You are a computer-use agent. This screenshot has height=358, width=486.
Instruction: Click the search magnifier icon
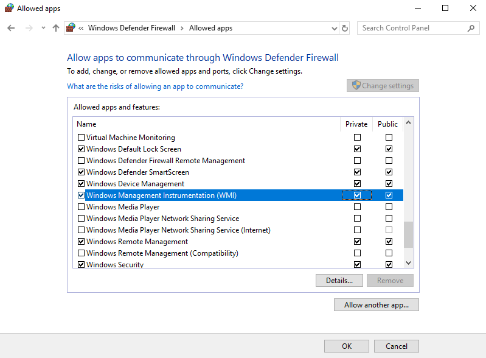(x=471, y=28)
